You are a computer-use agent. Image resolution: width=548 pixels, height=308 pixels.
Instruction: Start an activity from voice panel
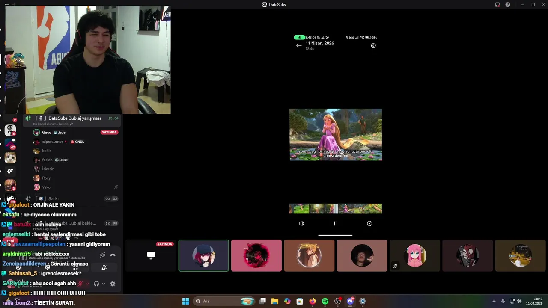104,267
